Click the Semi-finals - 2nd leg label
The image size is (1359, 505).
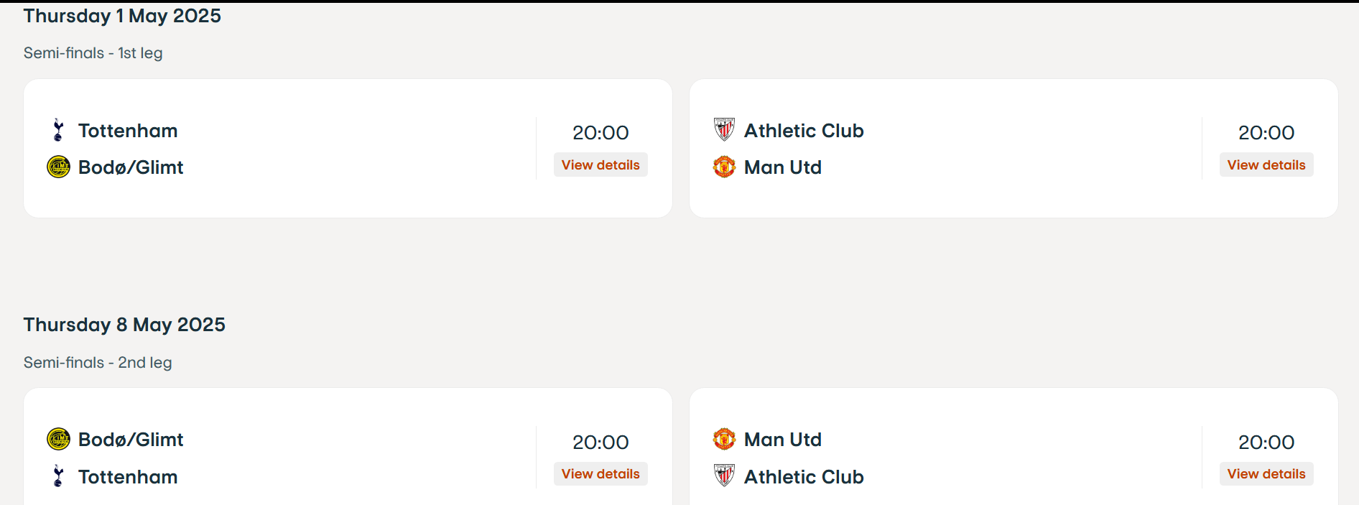pos(98,363)
